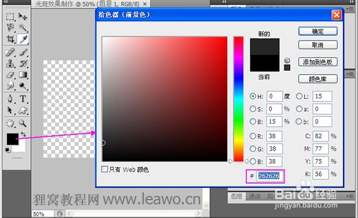
Task: Switch to the 图层 layers tab
Action: (236, 197)
